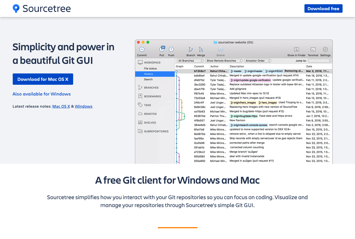Select commit row bdb8bef
355x239 pixels.
pos(254,75)
